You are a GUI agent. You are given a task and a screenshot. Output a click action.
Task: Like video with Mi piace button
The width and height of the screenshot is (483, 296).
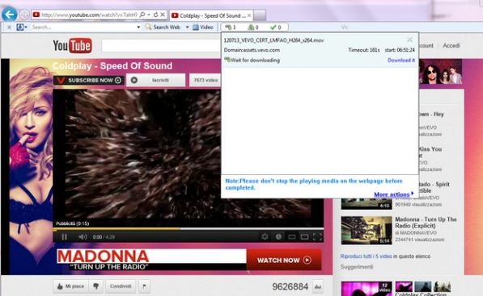[x=71, y=286]
